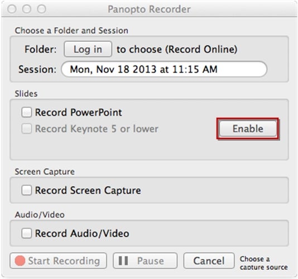Click the pause bars icon
Image resolution: width=298 pixels, height=279 pixels.
[x=123, y=261]
